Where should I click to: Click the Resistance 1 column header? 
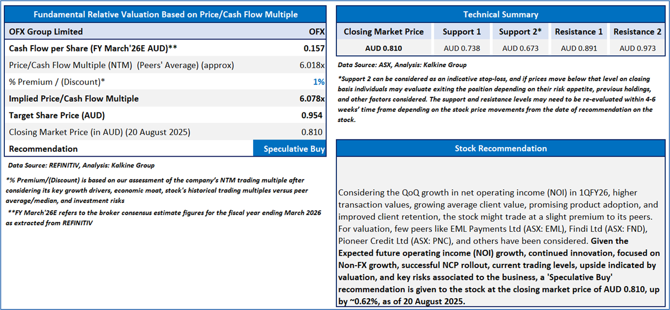579,32
